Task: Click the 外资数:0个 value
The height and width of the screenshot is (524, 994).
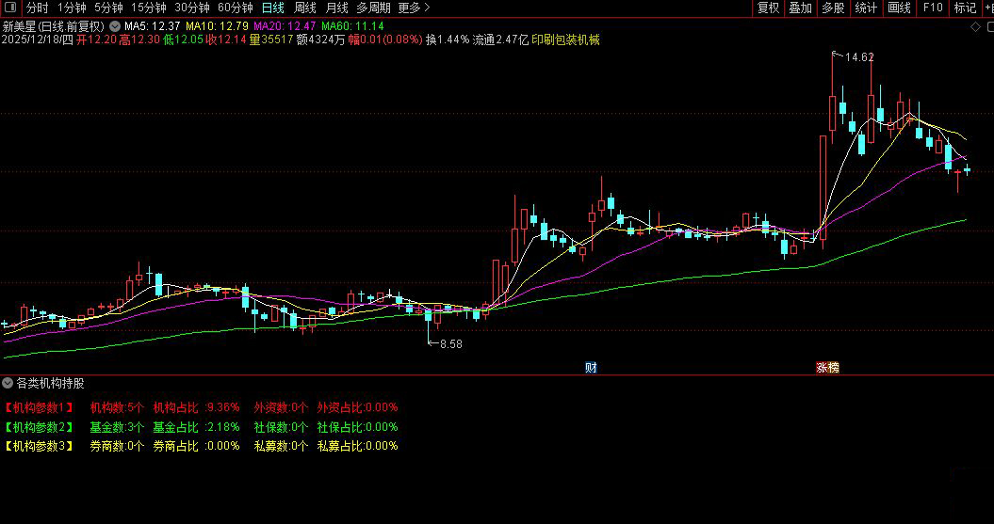Action: (281, 407)
